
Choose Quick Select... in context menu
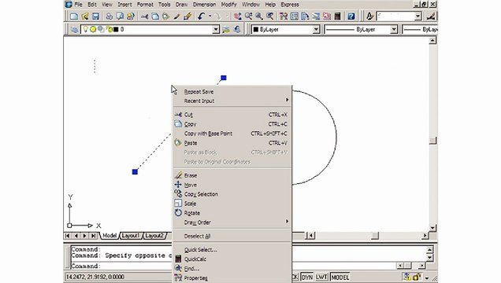pyautogui.click(x=232, y=250)
